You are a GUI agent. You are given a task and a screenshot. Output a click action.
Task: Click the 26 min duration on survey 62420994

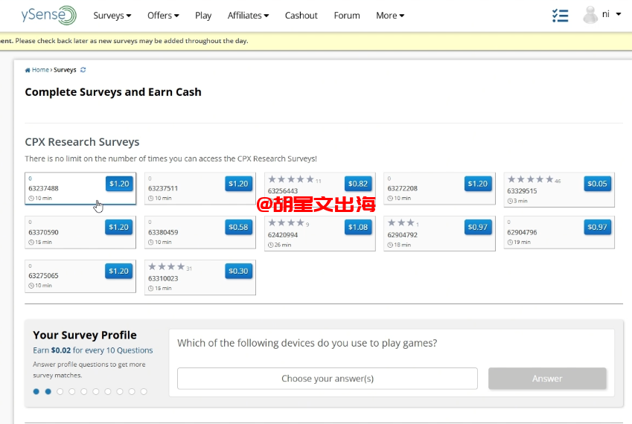pyautogui.click(x=280, y=245)
